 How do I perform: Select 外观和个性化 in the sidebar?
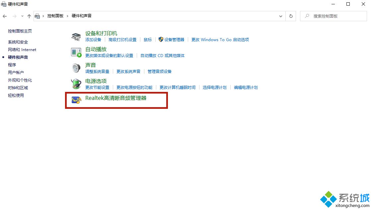click(x=20, y=80)
